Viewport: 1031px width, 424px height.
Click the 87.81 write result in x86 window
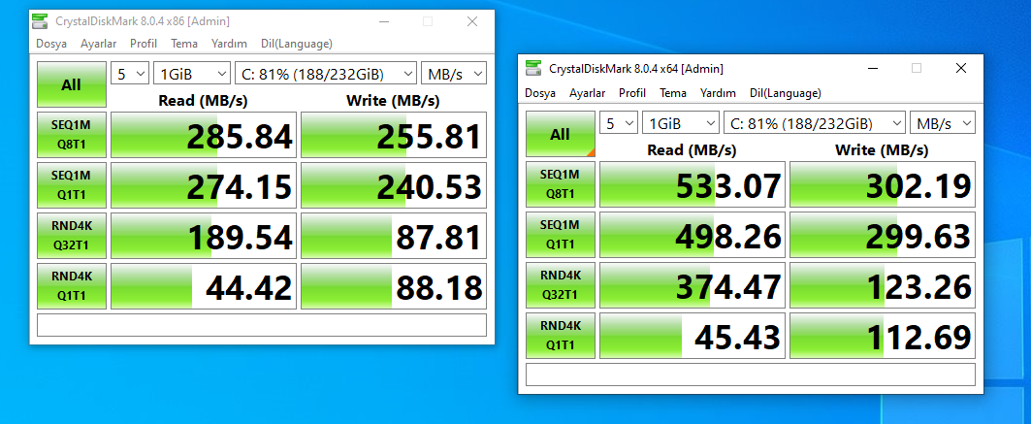tap(393, 236)
